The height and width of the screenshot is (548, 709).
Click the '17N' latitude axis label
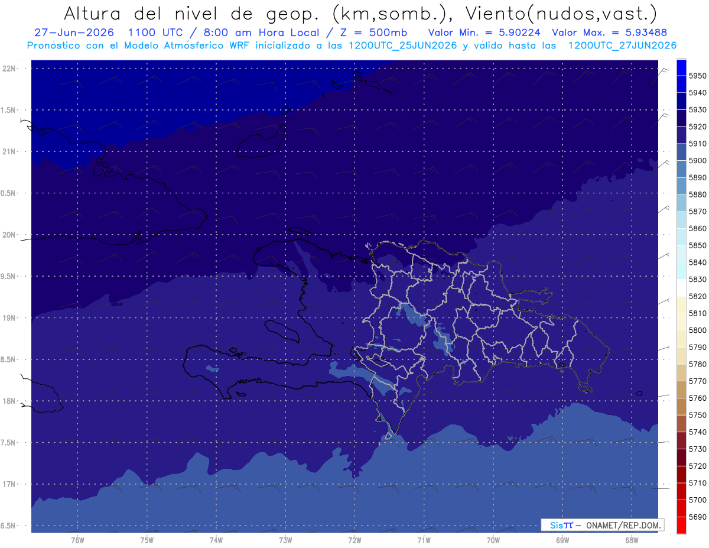point(9,484)
